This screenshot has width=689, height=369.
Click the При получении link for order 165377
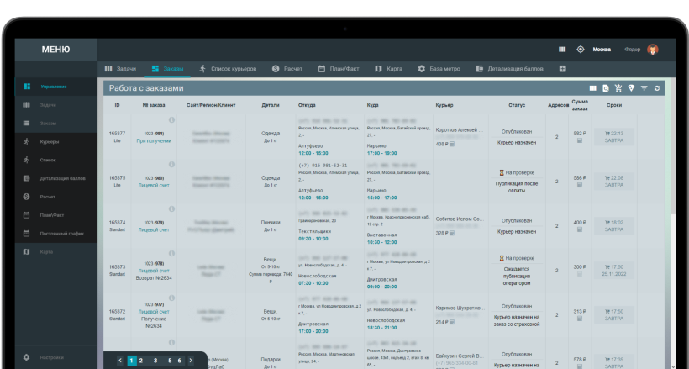[154, 141]
